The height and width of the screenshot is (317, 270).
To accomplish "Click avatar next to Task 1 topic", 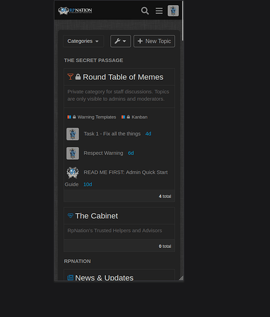I will [73, 134].
